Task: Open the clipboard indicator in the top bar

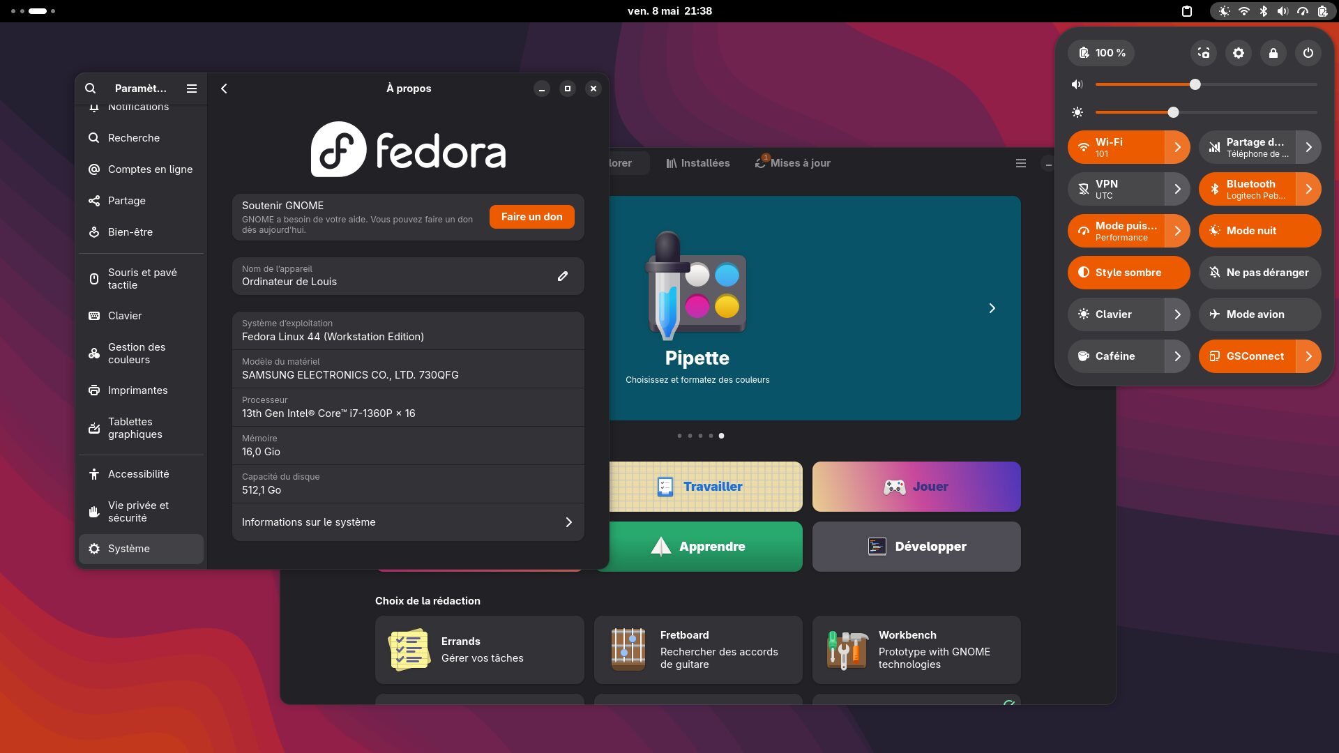Action: [x=1187, y=11]
